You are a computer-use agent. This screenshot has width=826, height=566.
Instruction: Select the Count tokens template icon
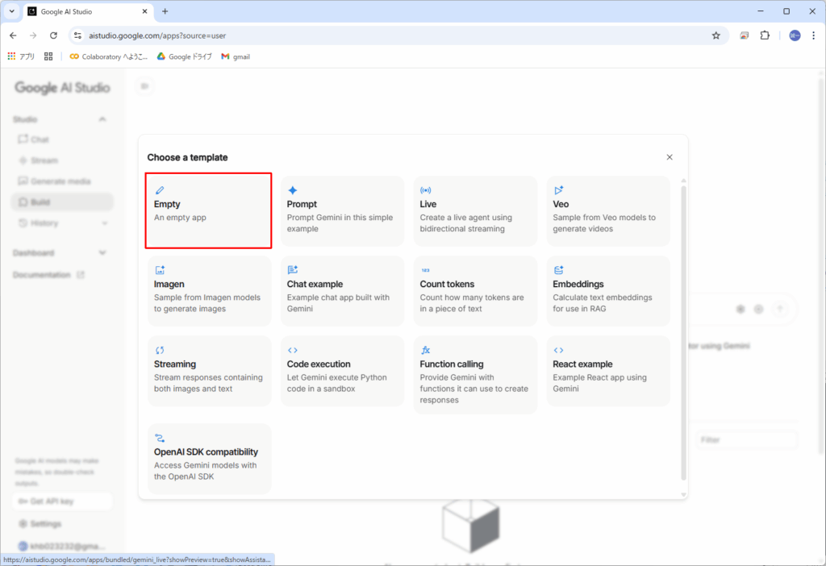click(425, 270)
